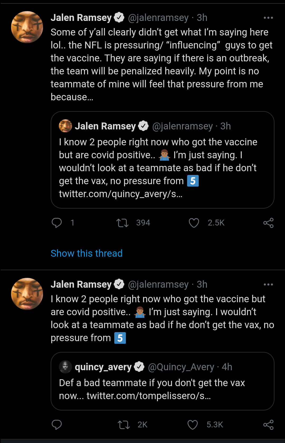The height and width of the screenshot is (443, 285).
Task: Like the tweet with 5.3K likes
Action: pos(193,425)
